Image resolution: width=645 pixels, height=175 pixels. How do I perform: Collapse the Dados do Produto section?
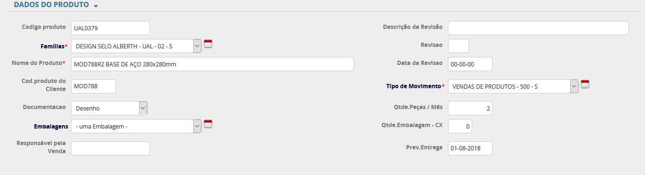pos(96,6)
